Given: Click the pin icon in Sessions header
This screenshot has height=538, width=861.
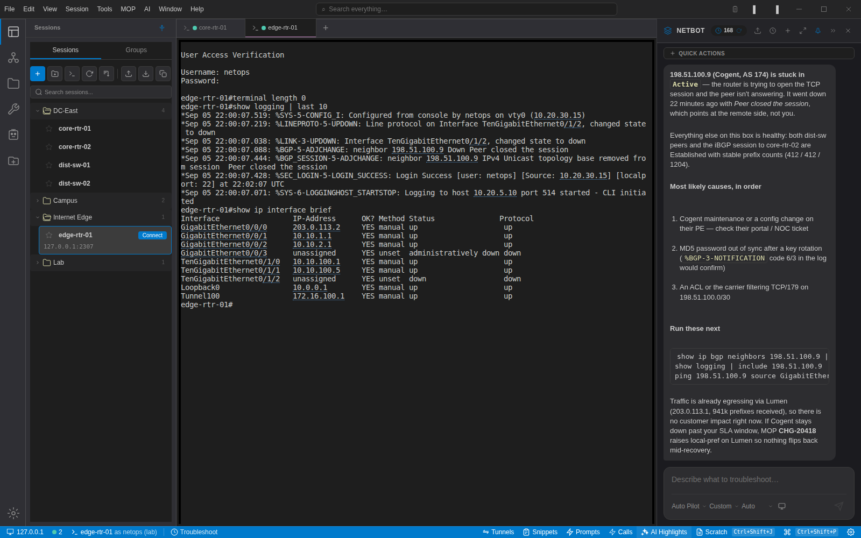Looking at the screenshot, I should pos(162,28).
